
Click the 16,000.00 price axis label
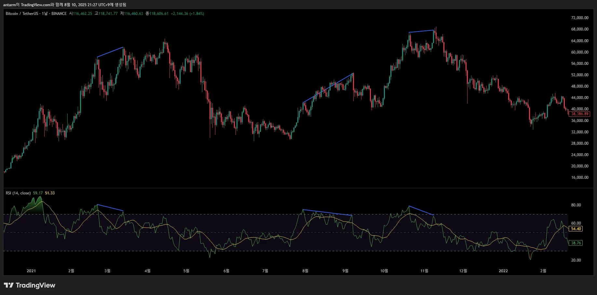[x=579, y=178]
